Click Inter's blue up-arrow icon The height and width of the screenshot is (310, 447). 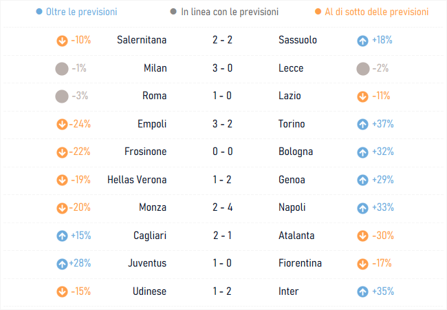pyautogui.click(x=362, y=291)
